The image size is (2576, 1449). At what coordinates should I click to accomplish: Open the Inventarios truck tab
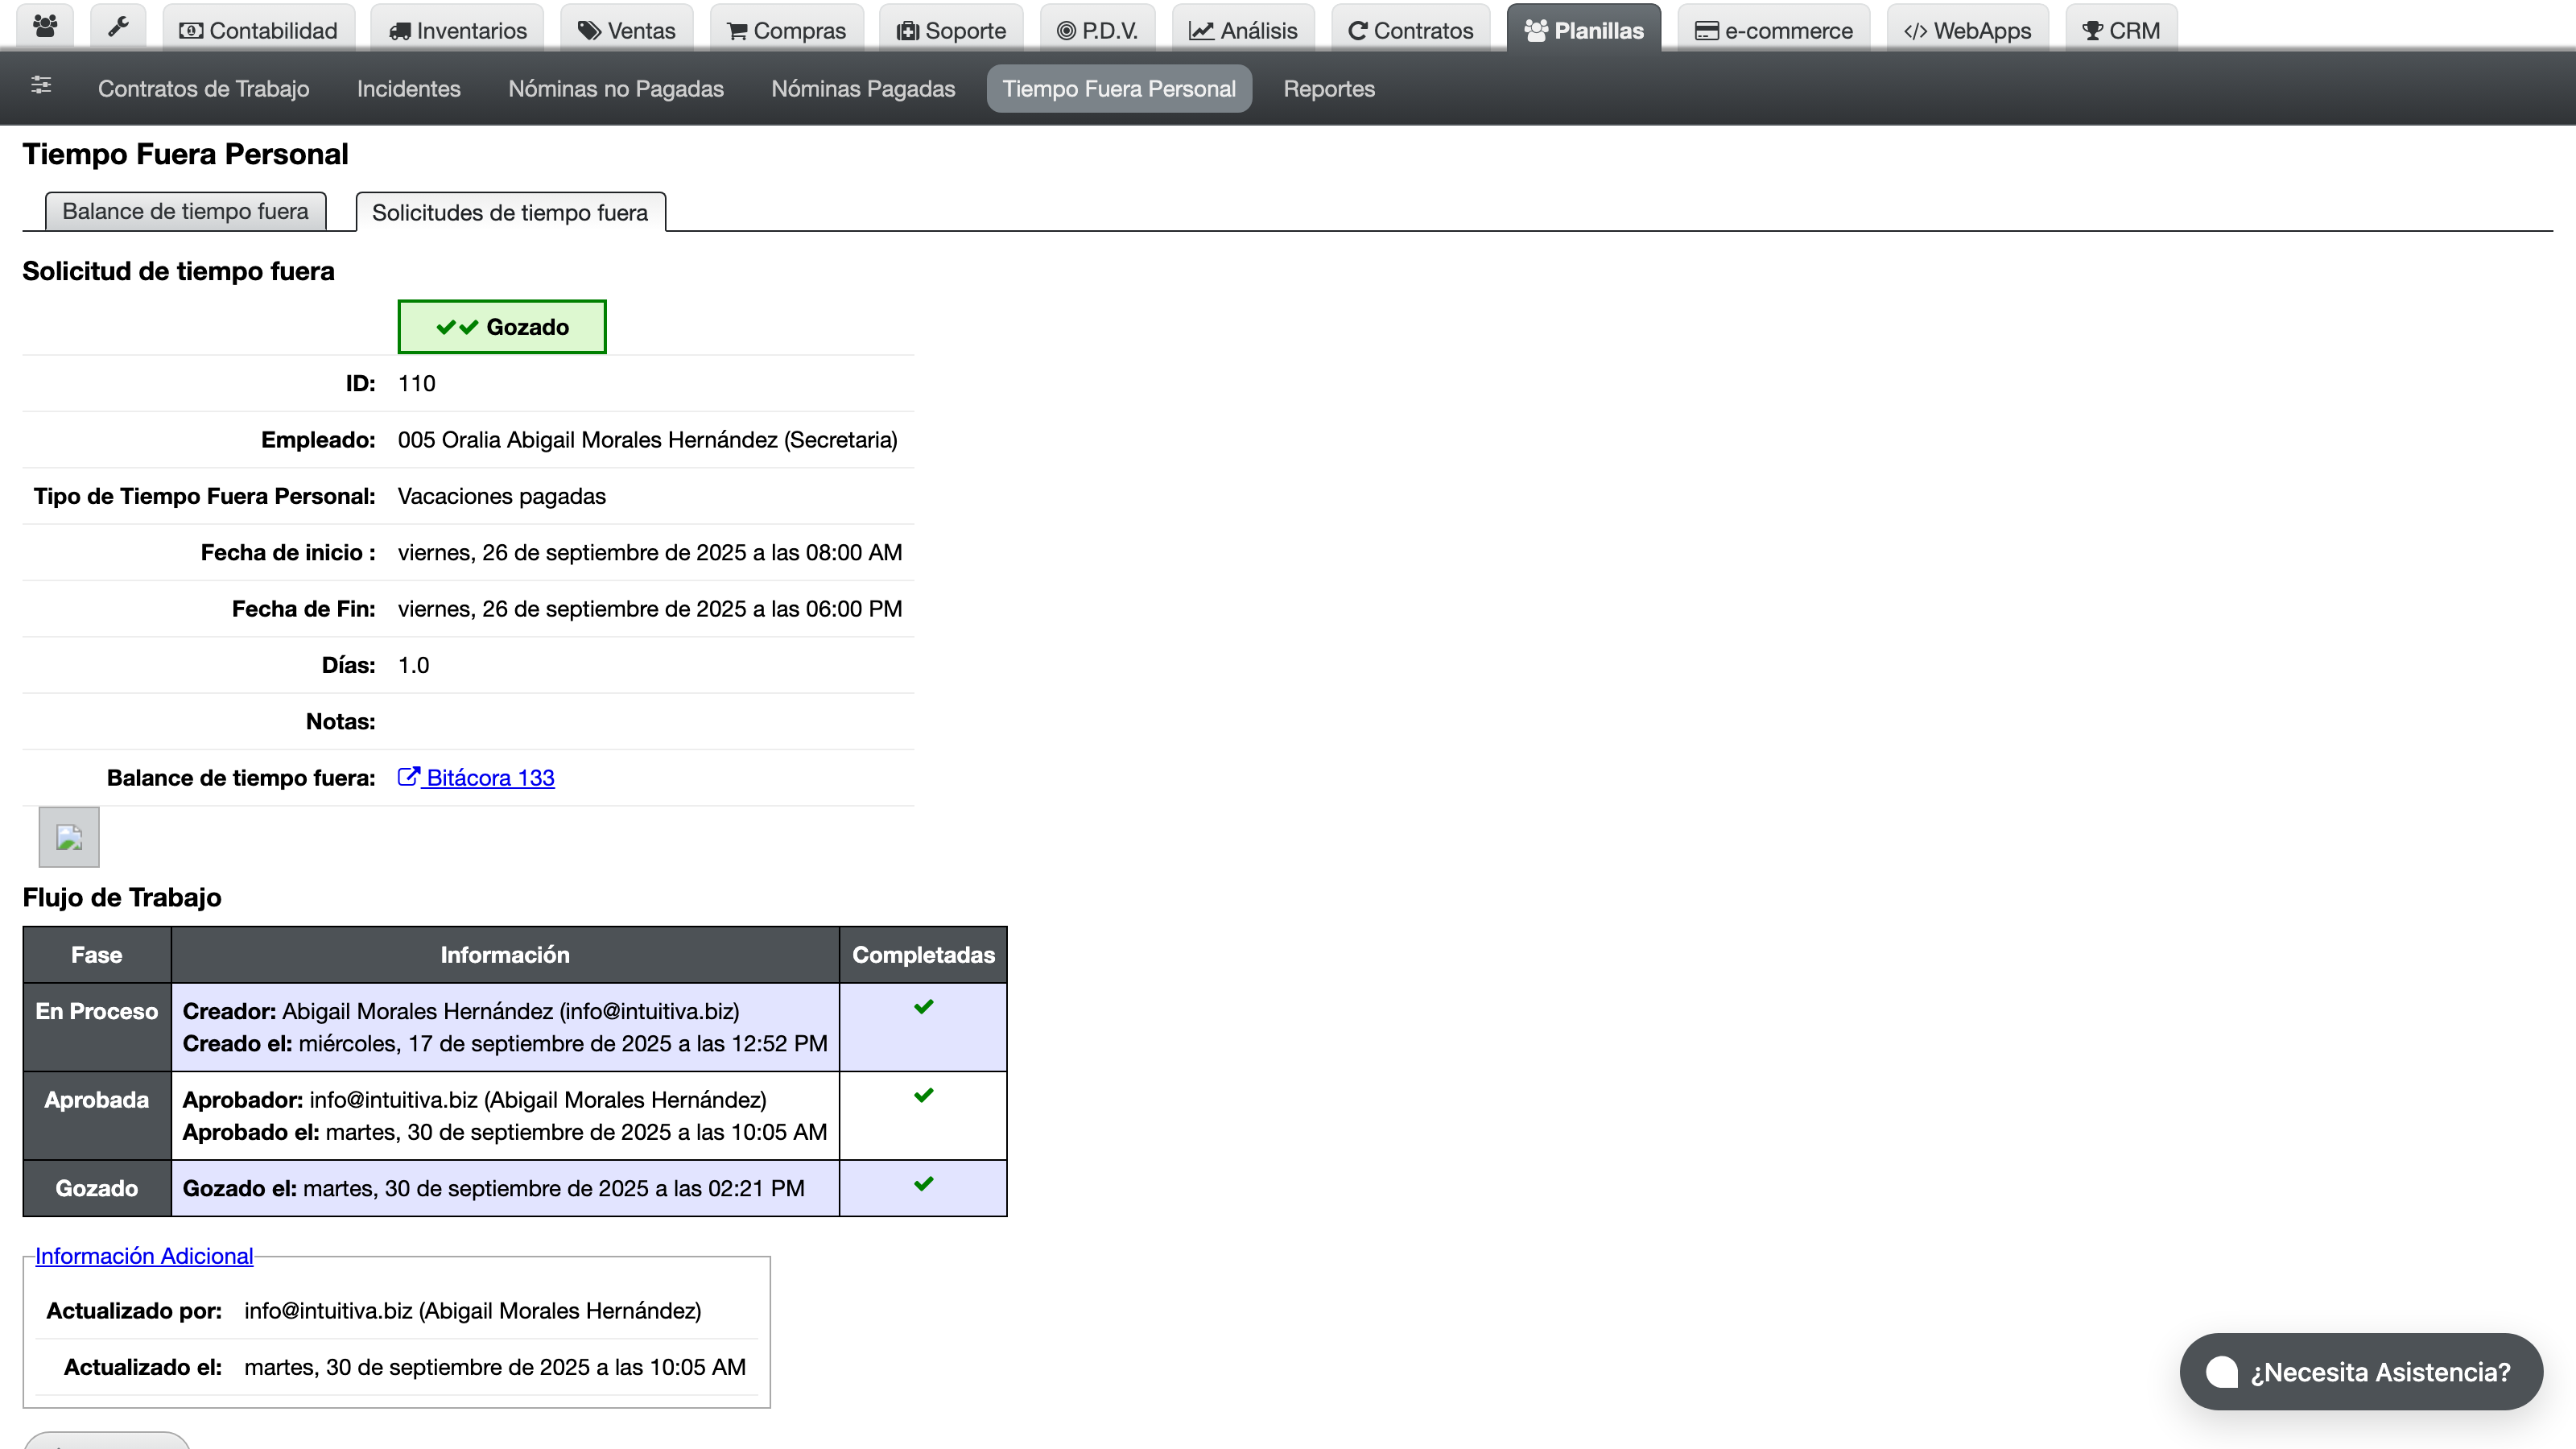[457, 29]
